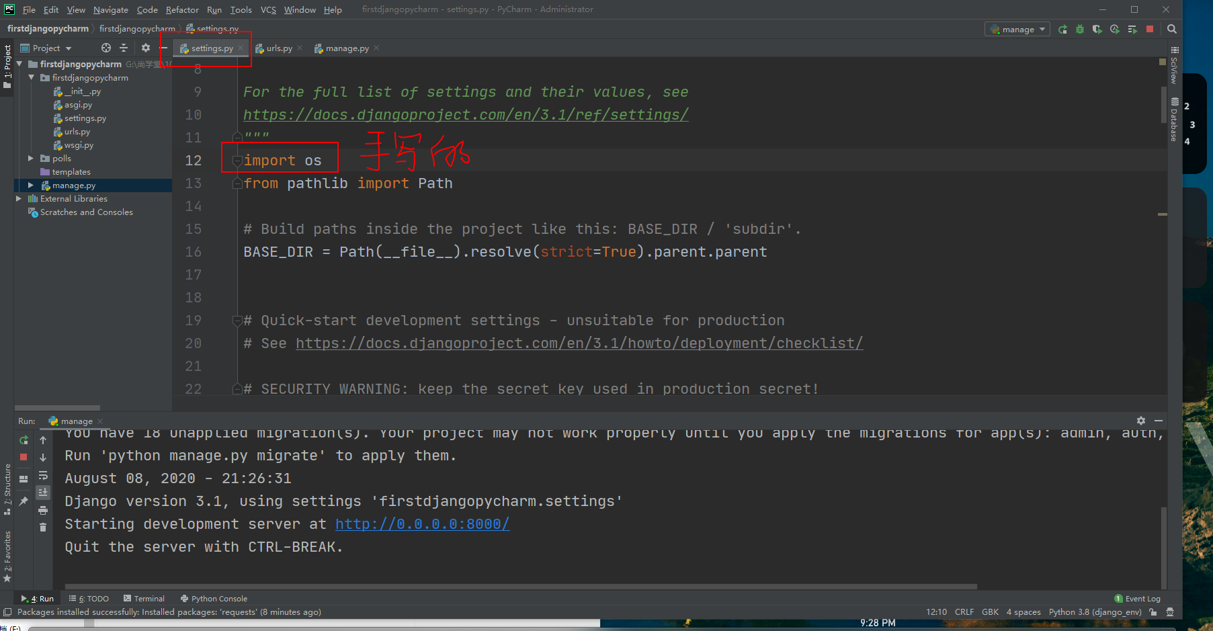Image resolution: width=1213 pixels, height=631 pixels.
Task: Print the console output
Action: click(x=43, y=510)
